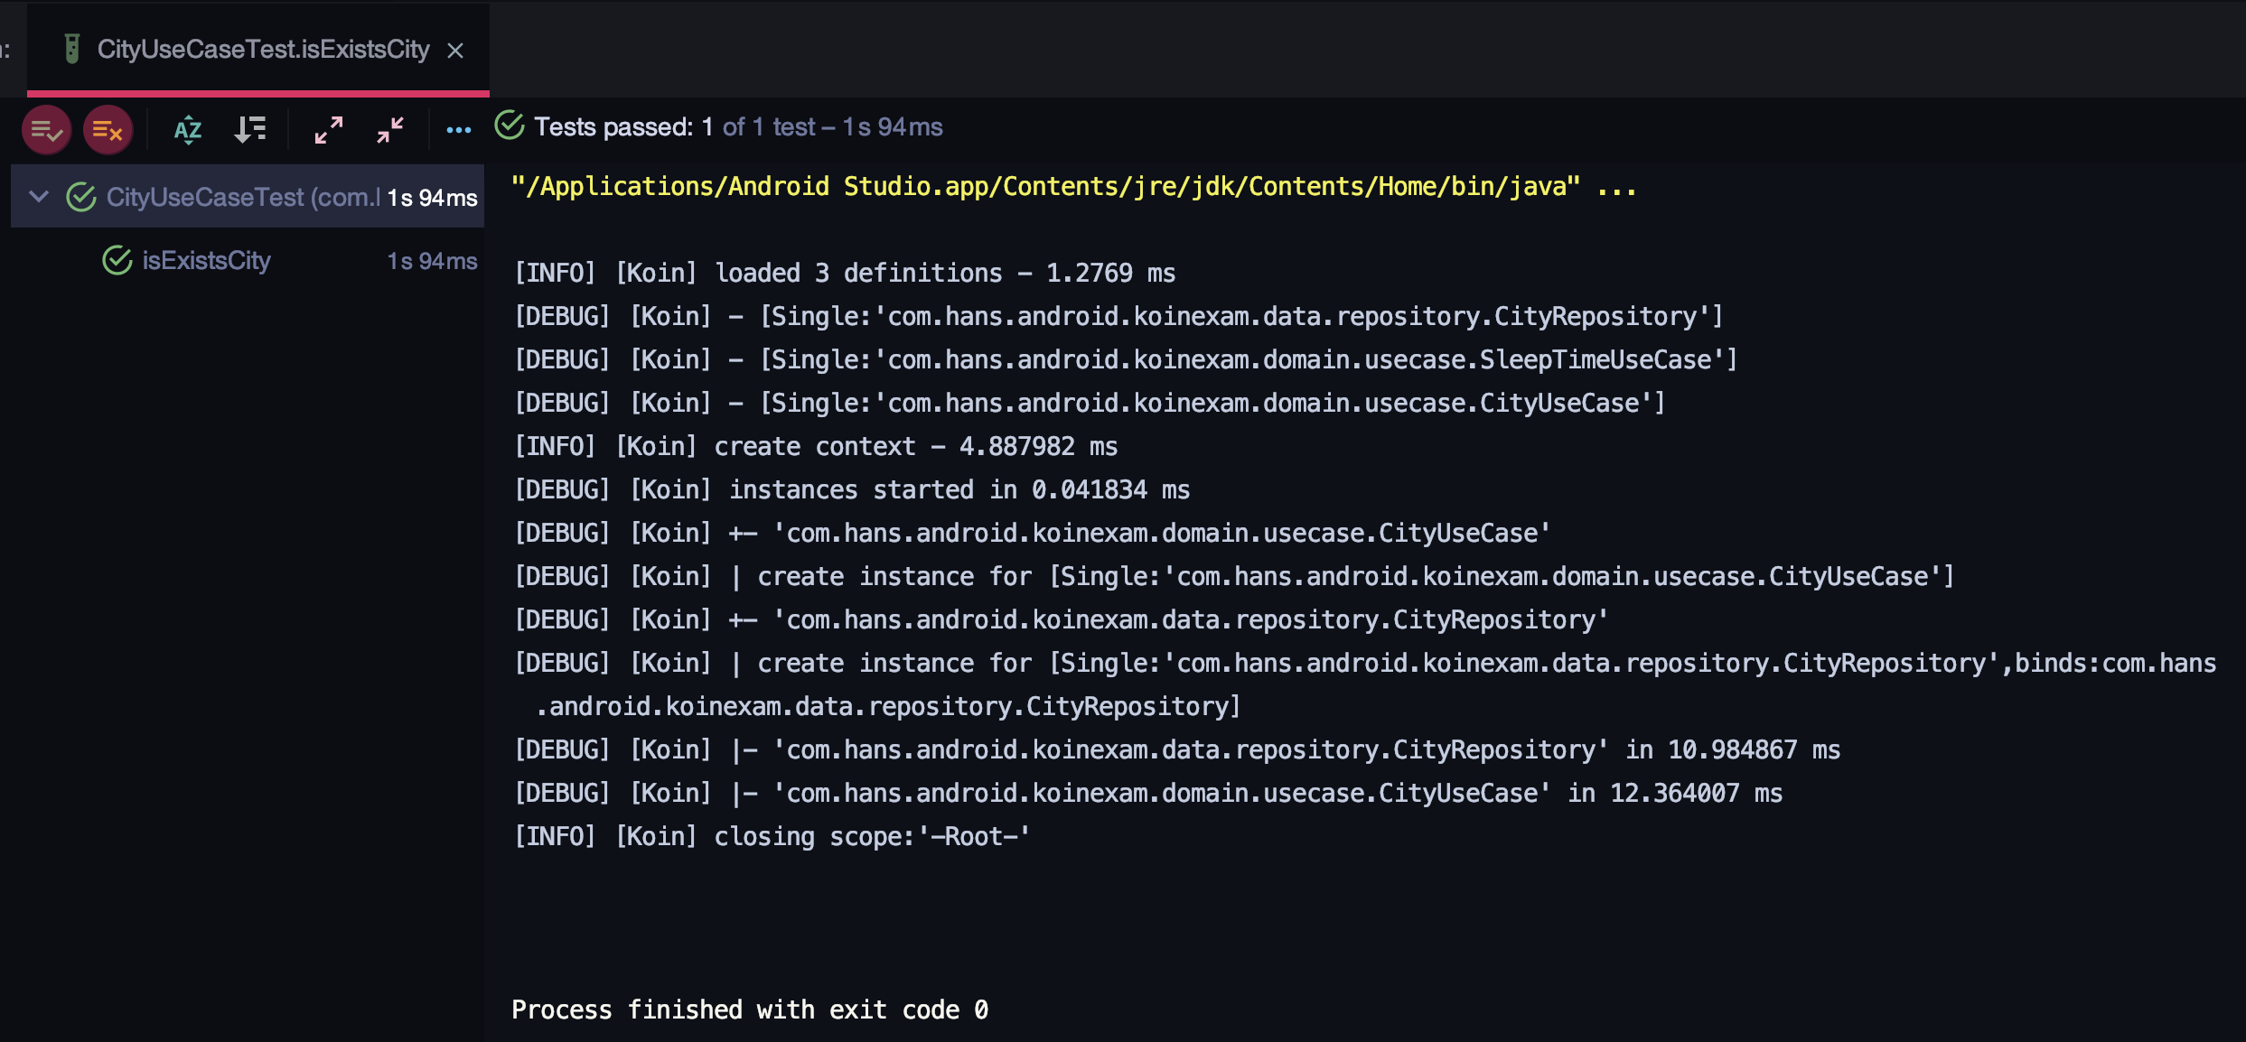
Task: Sort tests by duration icon
Action: 250,130
